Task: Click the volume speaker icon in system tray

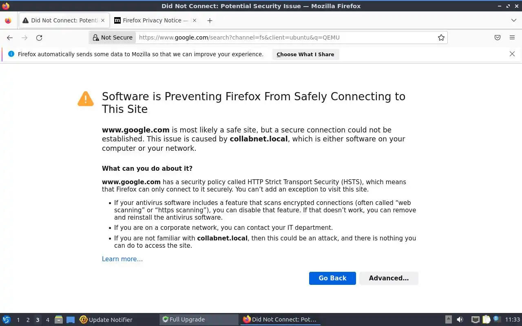Action: point(460,319)
